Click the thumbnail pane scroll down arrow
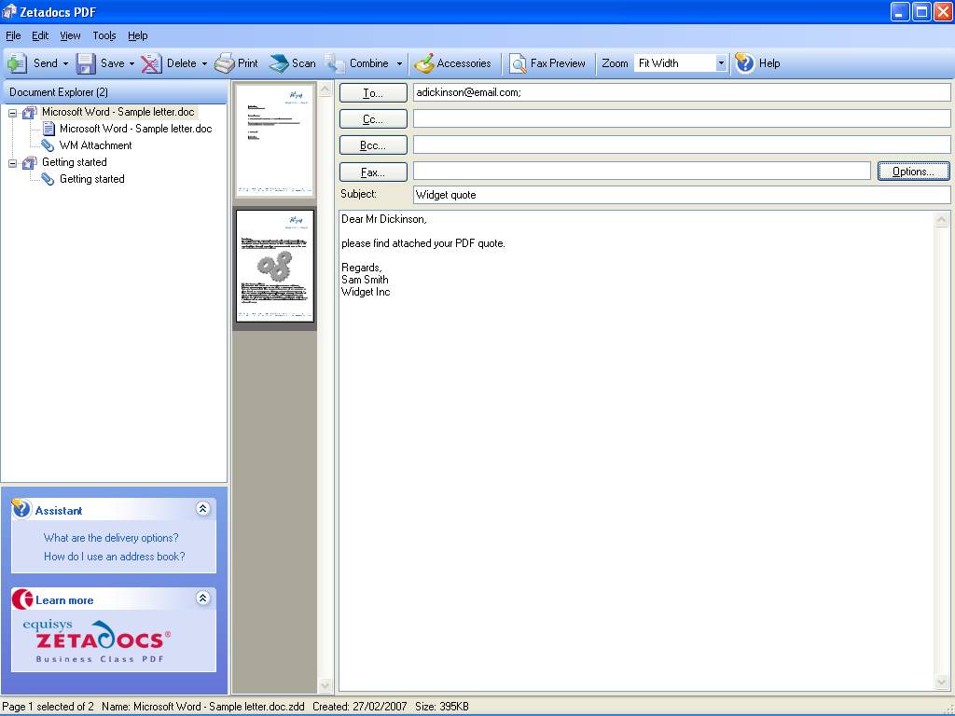 point(325,685)
